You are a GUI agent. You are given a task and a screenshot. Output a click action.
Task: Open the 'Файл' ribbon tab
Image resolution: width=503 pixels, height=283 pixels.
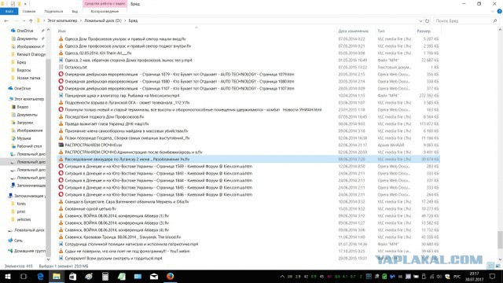tap(9, 11)
